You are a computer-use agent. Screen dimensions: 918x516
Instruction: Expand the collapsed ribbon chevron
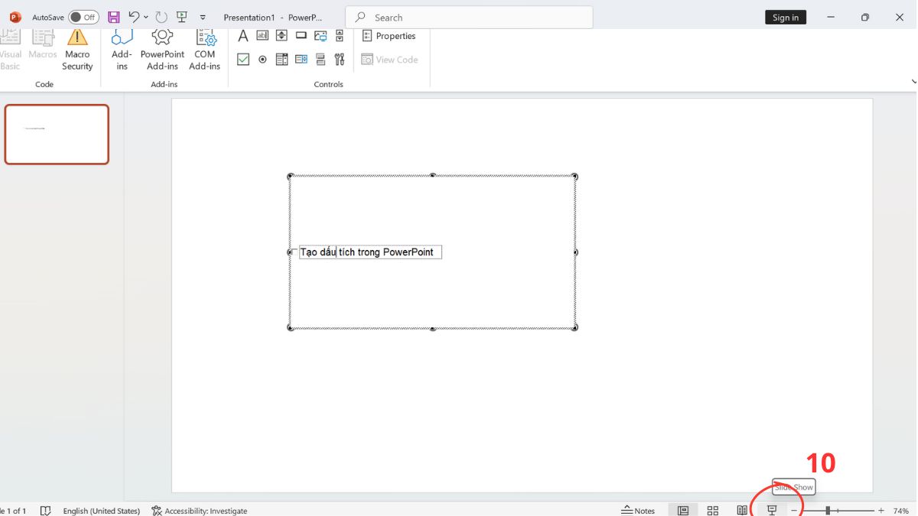coord(913,81)
